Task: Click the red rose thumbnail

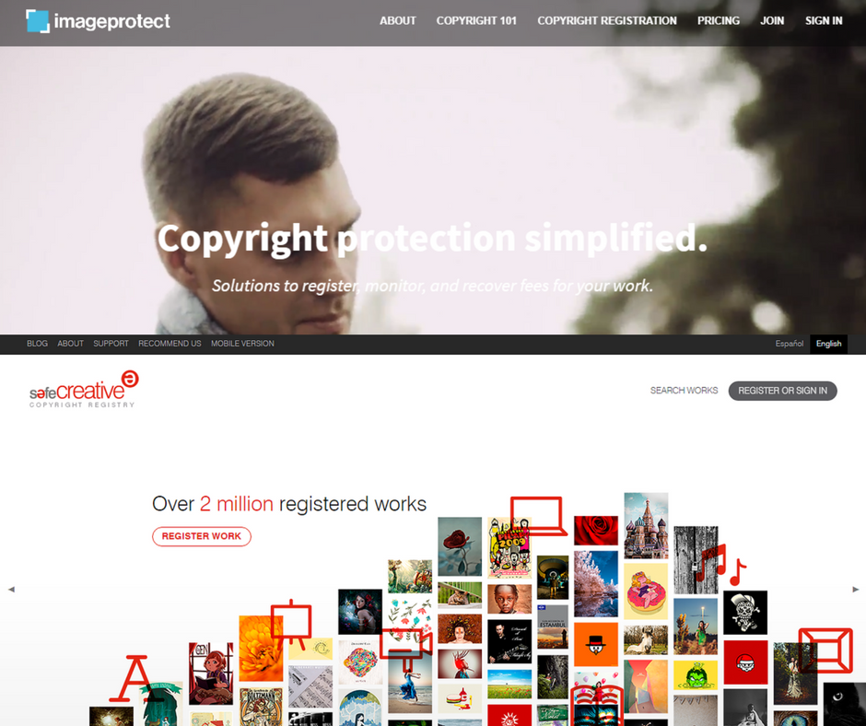Action: click(x=596, y=531)
